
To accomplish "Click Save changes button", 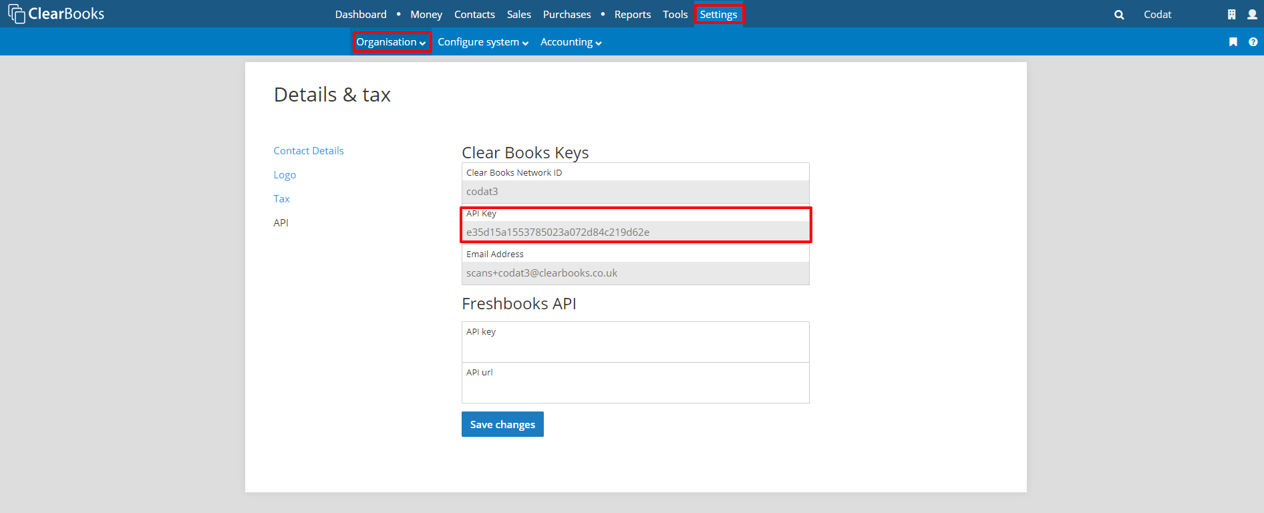I will pos(502,424).
